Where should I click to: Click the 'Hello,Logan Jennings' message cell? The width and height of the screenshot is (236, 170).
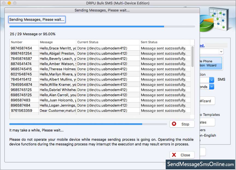pyautogui.click(x=57, y=105)
